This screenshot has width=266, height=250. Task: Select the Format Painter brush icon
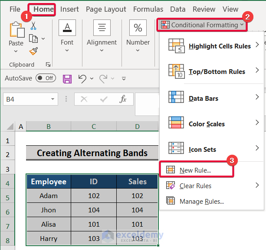[33, 51]
